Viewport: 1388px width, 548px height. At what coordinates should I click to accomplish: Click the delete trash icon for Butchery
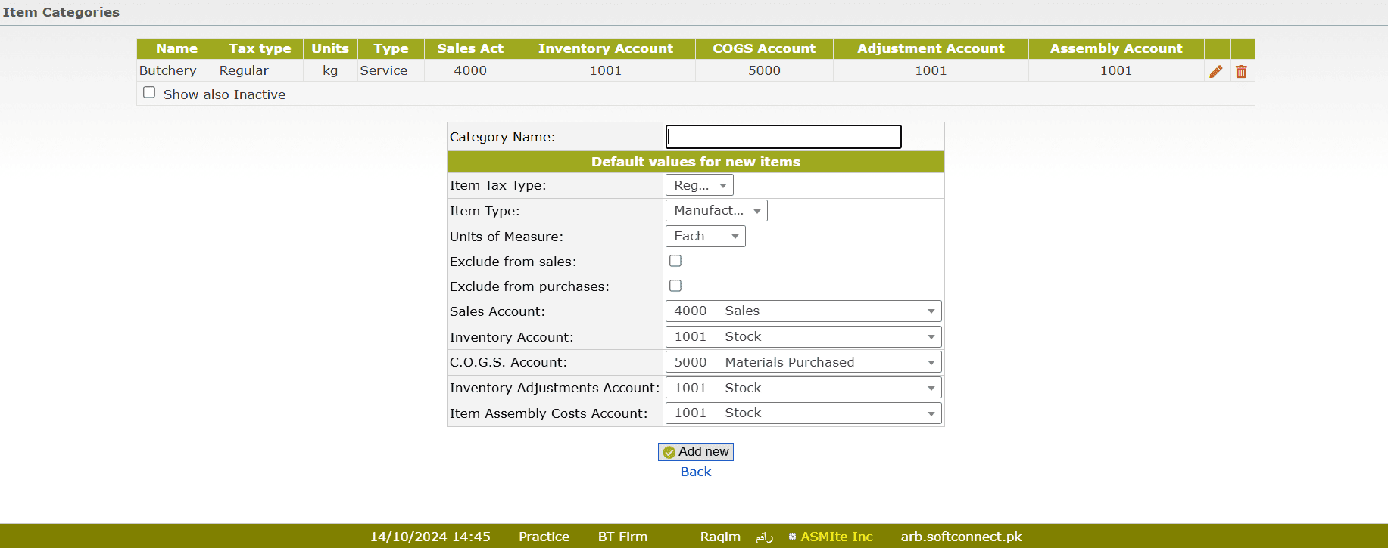pos(1241,71)
